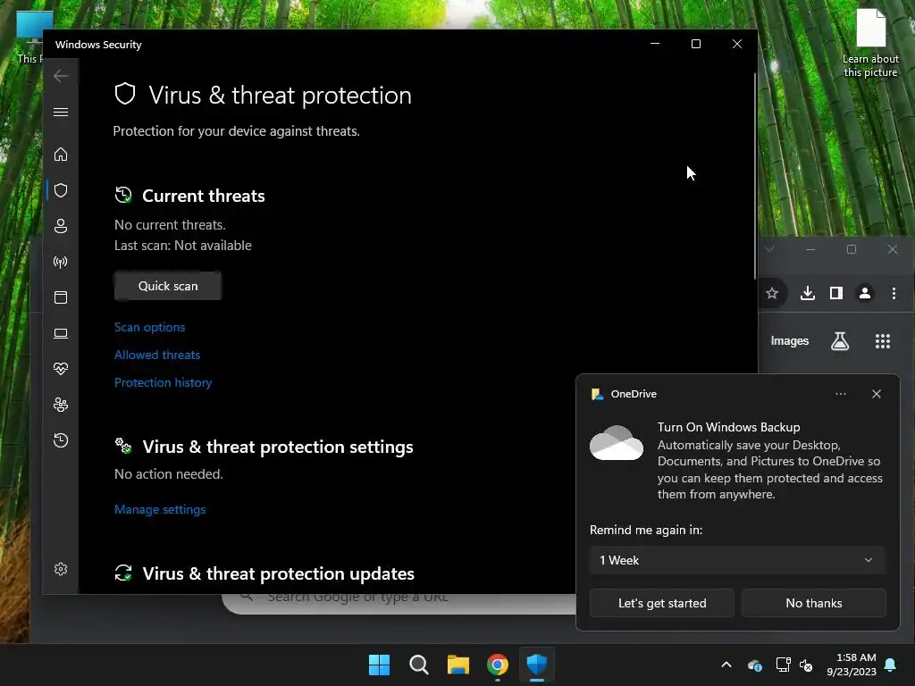Open the Account protection sidebar icon
Image resolution: width=915 pixels, height=686 pixels.
pyautogui.click(x=61, y=226)
